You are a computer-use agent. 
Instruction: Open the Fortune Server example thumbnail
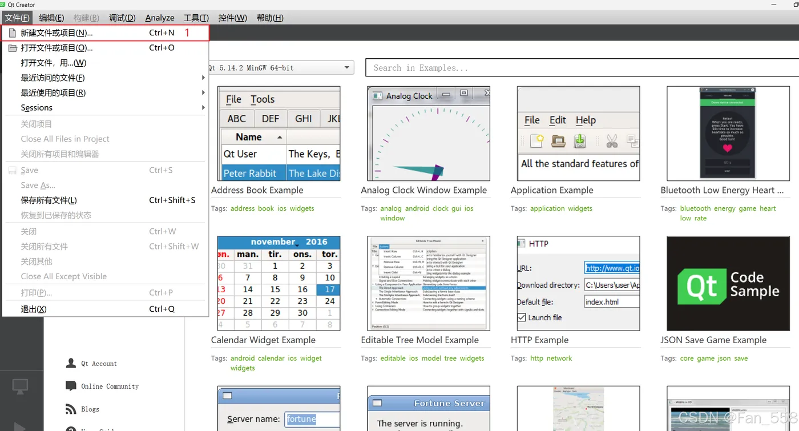coord(429,409)
